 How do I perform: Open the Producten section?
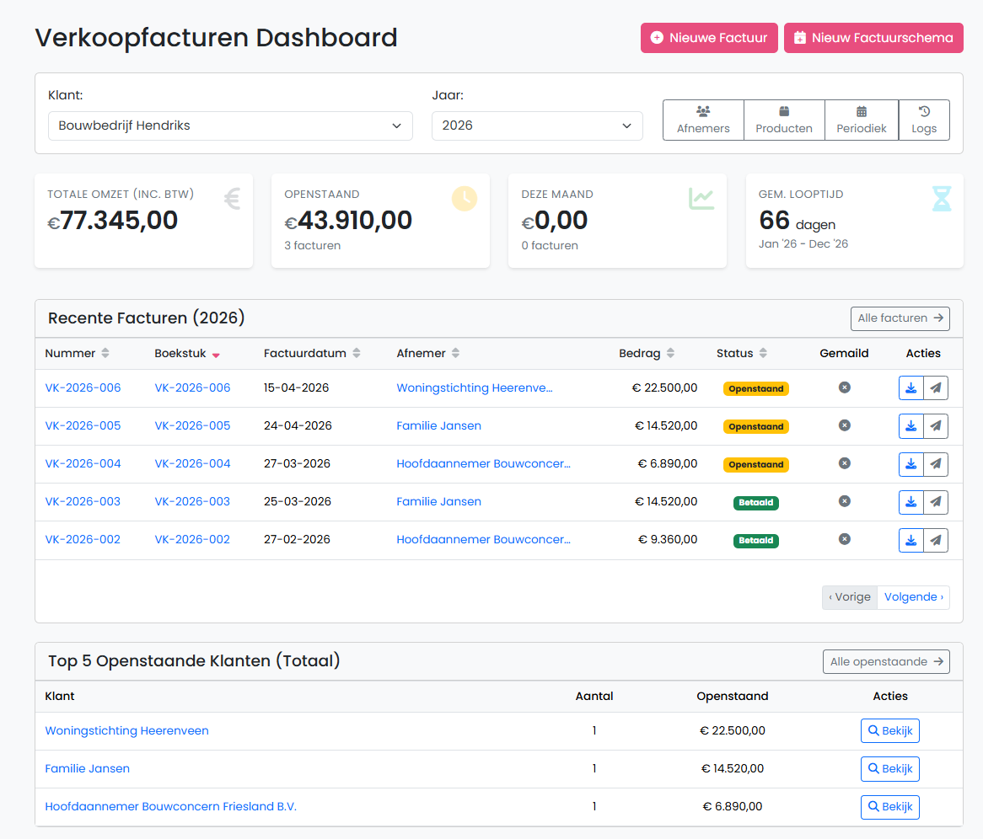click(x=784, y=120)
